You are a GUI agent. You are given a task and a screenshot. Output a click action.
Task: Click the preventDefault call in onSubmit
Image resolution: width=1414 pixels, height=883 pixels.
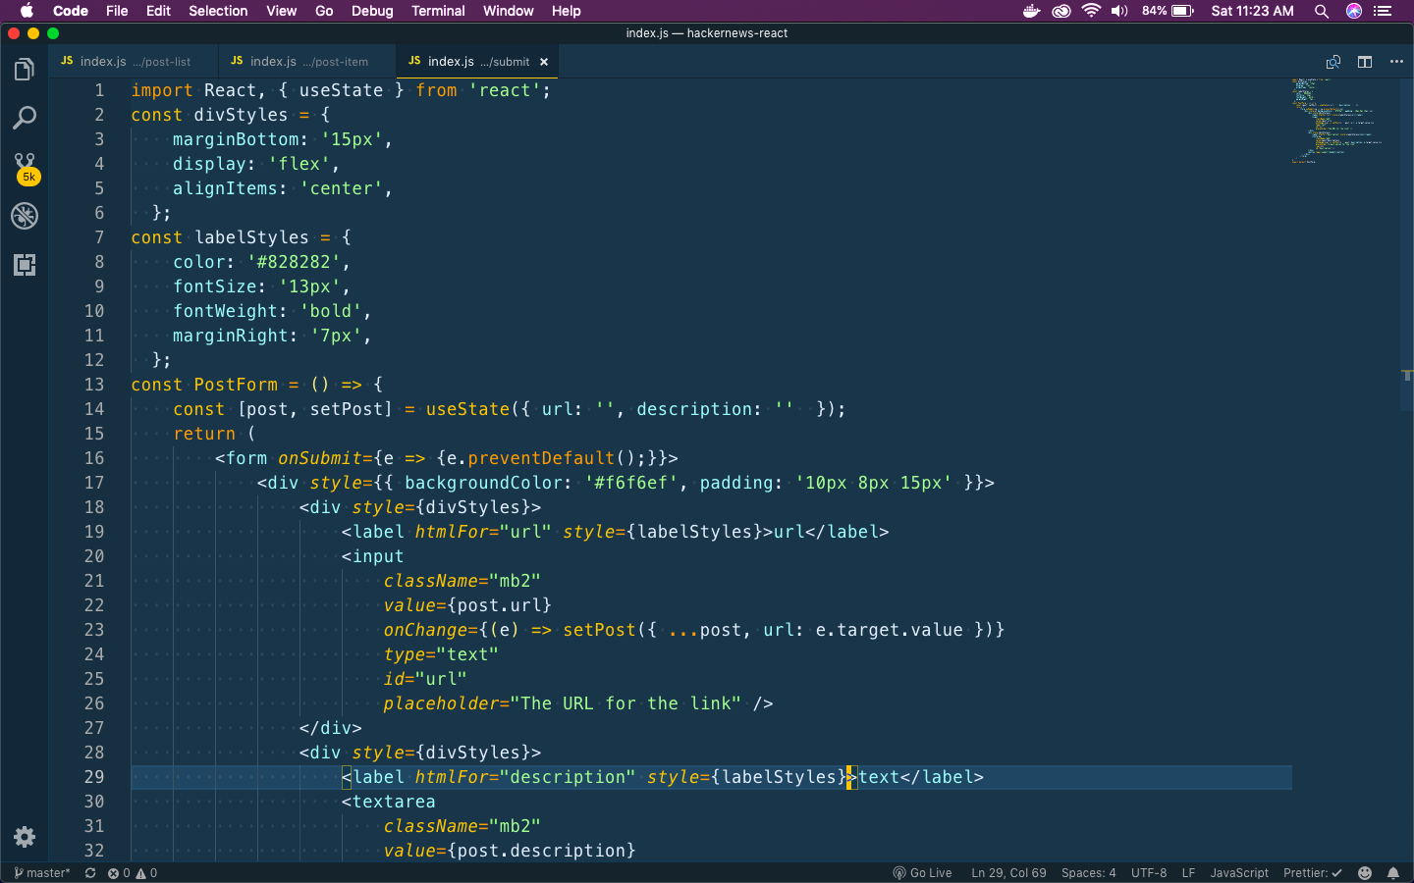click(541, 458)
